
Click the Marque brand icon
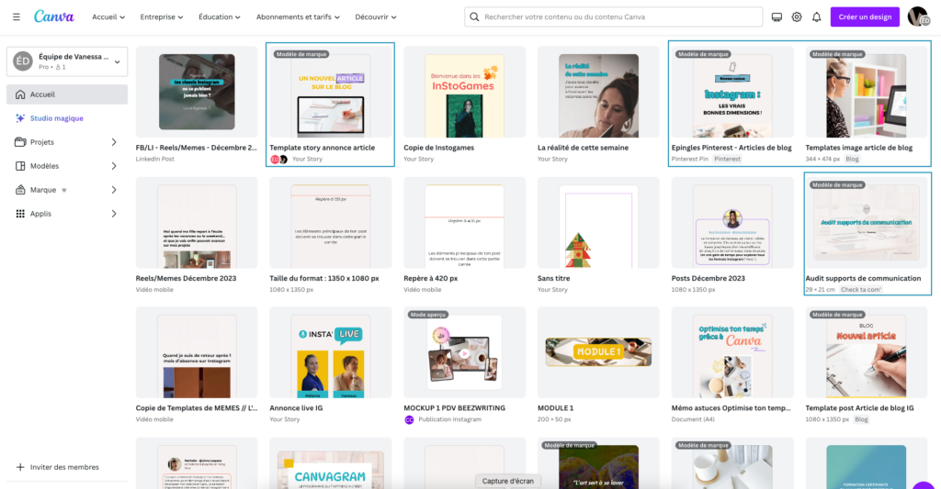click(x=20, y=190)
